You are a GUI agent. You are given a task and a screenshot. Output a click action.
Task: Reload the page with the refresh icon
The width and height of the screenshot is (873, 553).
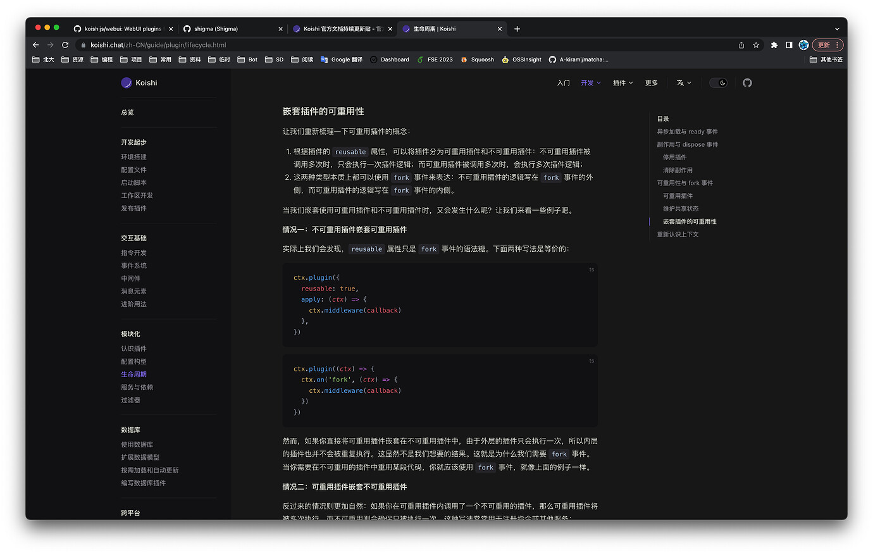pos(65,45)
